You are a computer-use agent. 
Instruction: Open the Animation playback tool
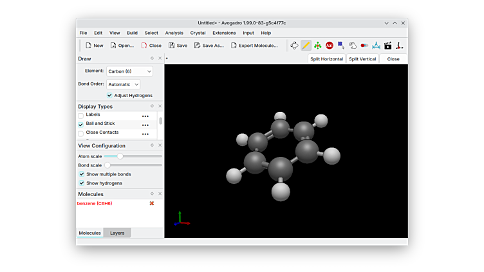point(387,46)
